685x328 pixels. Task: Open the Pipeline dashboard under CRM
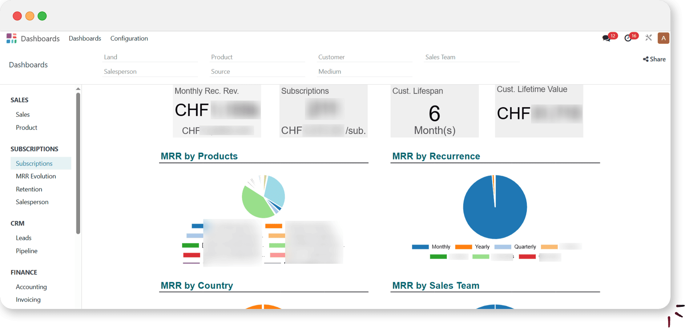[26, 251]
